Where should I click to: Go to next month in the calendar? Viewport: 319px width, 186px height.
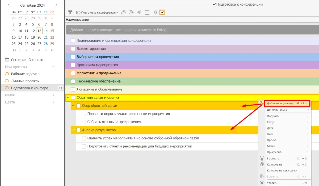[56, 5]
